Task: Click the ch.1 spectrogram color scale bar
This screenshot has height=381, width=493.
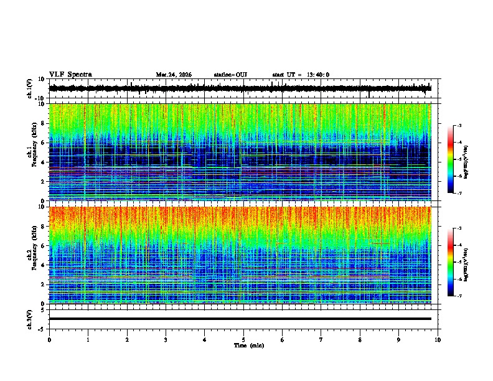Action: [x=451, y=159]
